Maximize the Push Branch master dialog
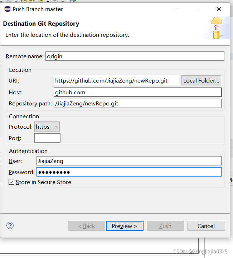Image resolution: width=233 pixels, height=258 pixels. point(198,9)
